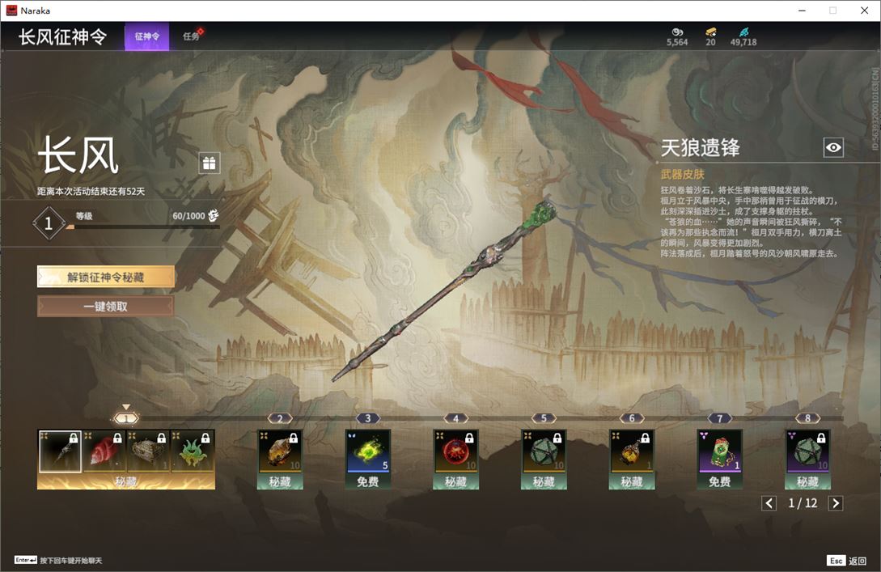
Task: Click the 1 / 12 page indicator
Action: click(803, 503)
